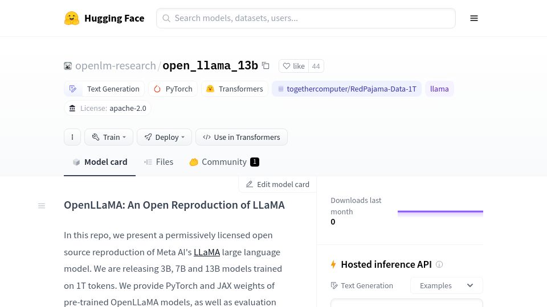Select the Text Generation tag
The image size is (547, 307).
click(104, 89)
